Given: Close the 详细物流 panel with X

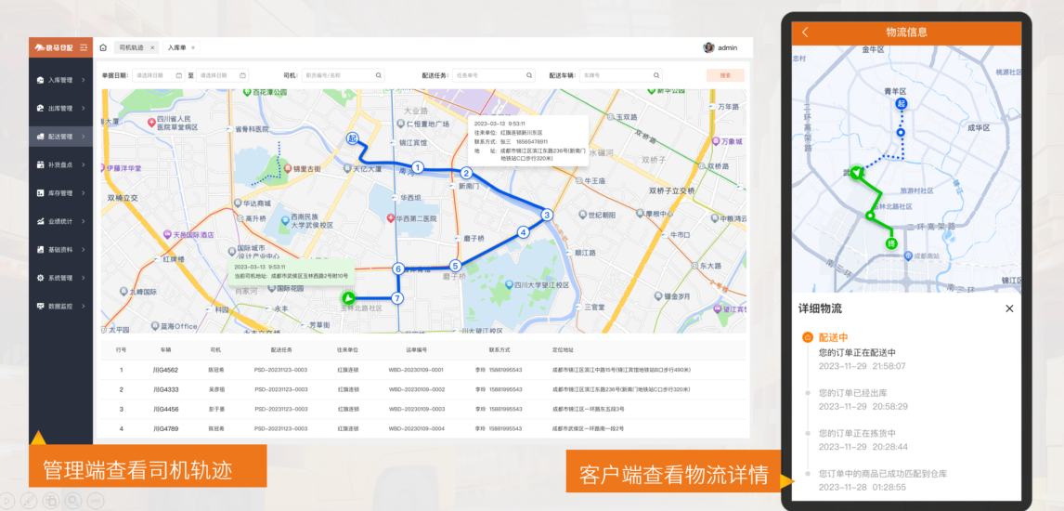Looking at the screenshot, I should coord(1009,308).
